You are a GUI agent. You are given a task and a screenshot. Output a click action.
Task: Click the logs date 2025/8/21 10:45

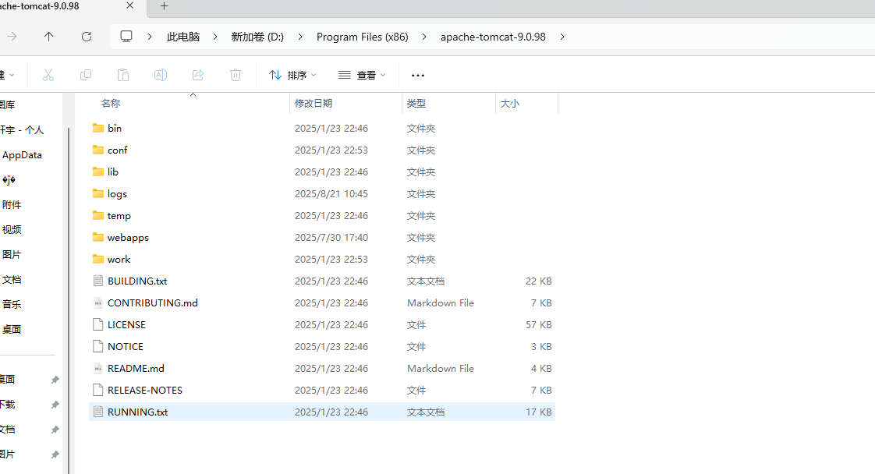point(331,193)
